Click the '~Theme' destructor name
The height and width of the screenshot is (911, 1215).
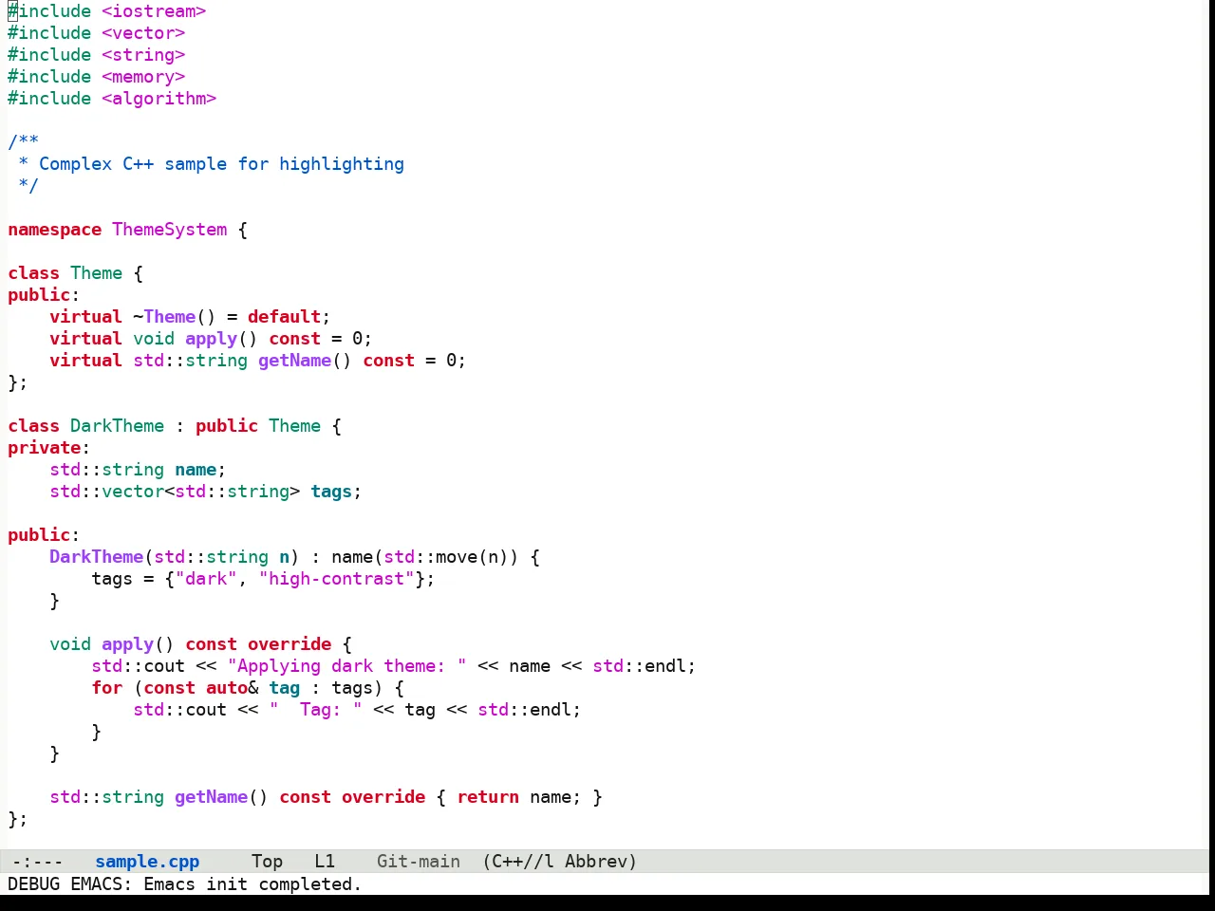tap(164, 317)
